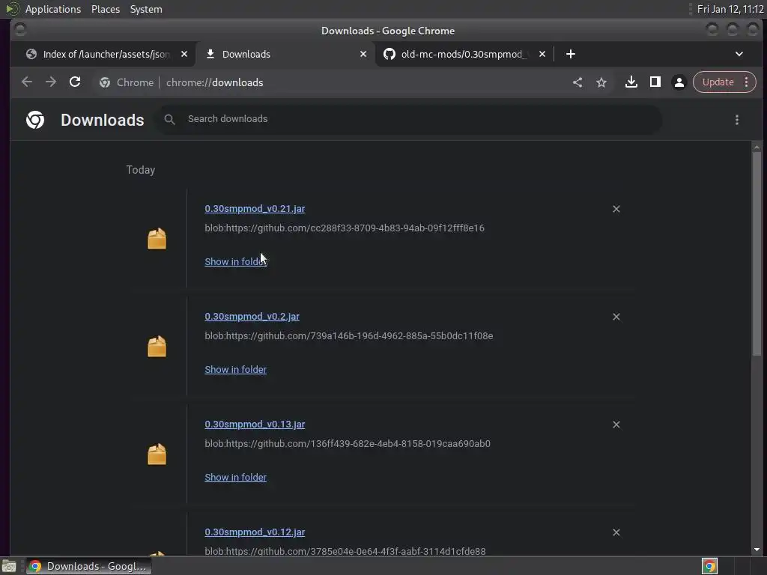This screenshot has width=767, height=575.
Task: Remove 0.30smpmod_v0.13.jar from list
Action: coord(616,425)
